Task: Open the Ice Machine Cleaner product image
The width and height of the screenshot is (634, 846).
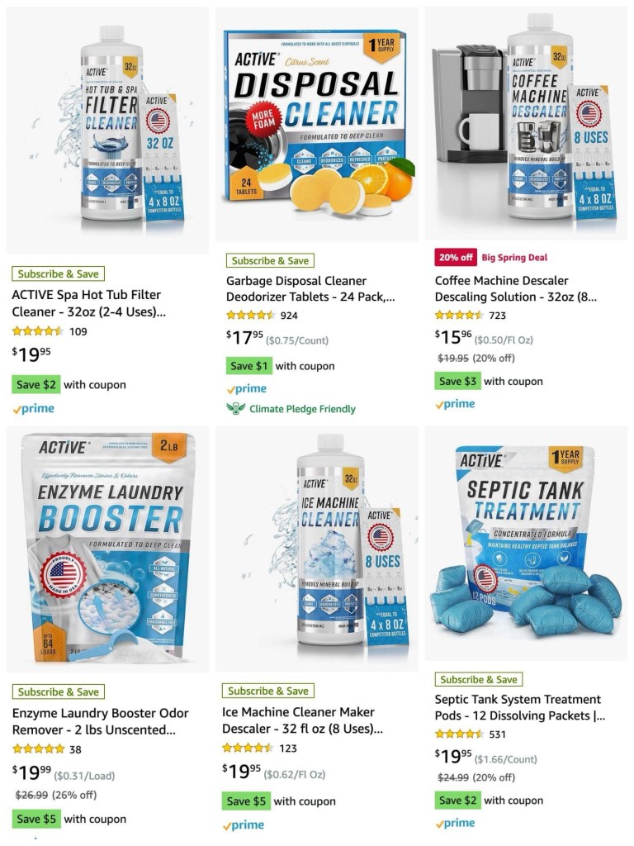Action: click(x=317, y=549)
